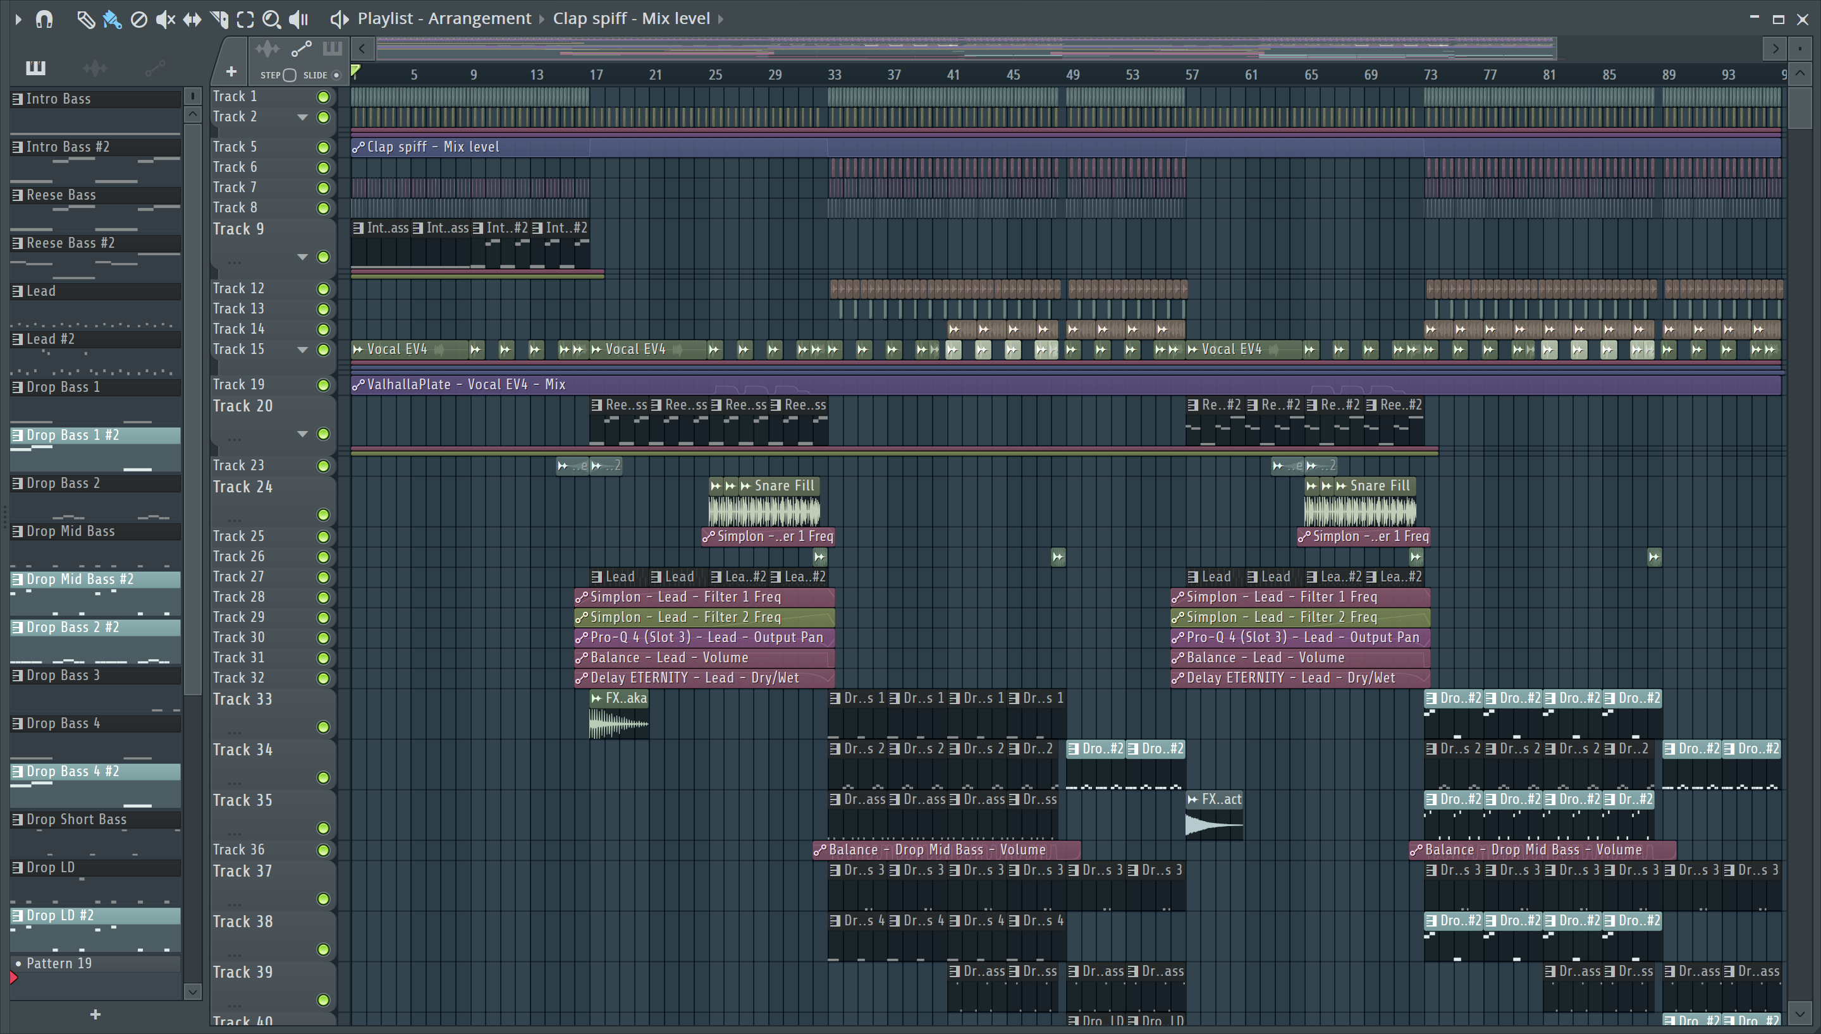Select the Delete tool

coord(139,19)
